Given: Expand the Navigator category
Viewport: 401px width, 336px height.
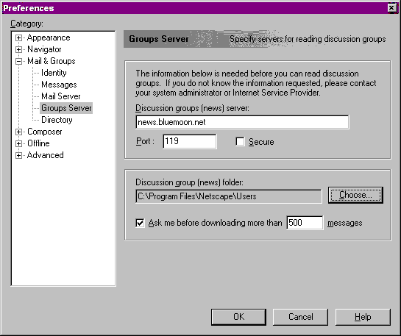Looking at the screenshot, I should tap(18, 49).
